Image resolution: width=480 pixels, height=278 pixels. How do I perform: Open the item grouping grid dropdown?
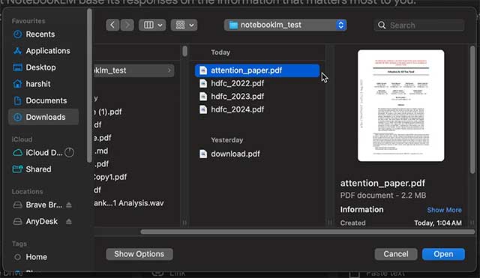pos(184,25)
